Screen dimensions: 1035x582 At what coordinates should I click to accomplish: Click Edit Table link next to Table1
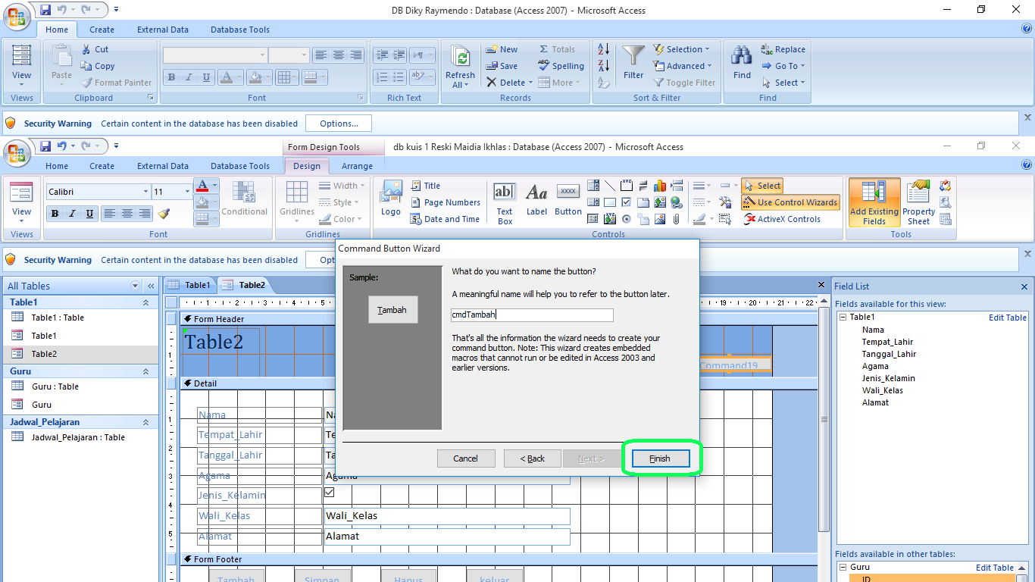coord(1008,318)
